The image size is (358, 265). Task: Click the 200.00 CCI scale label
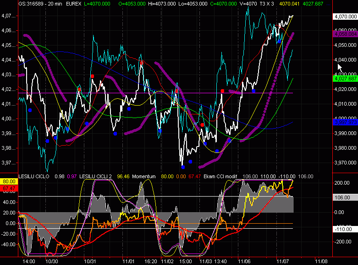(342, 183)
